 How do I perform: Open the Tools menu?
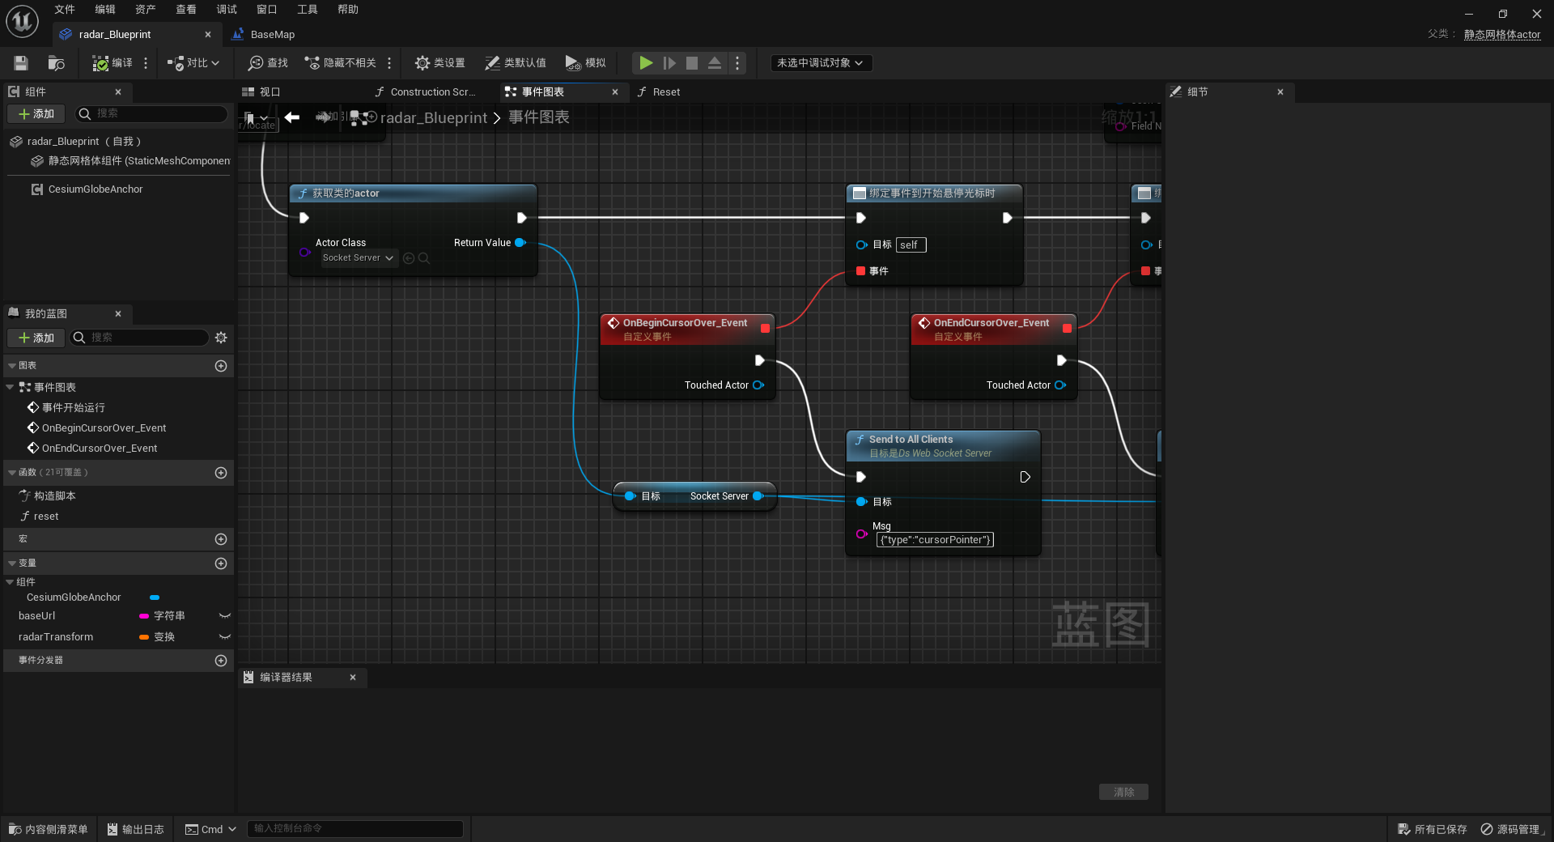tap(308, 10)
